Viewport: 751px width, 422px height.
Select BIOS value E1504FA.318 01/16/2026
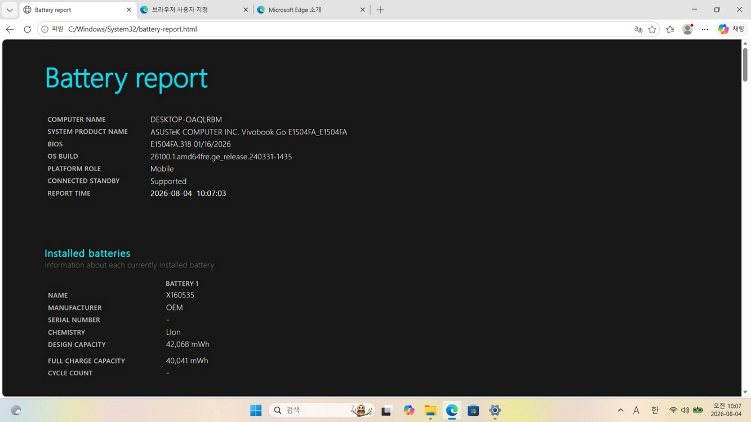[190, 144]
